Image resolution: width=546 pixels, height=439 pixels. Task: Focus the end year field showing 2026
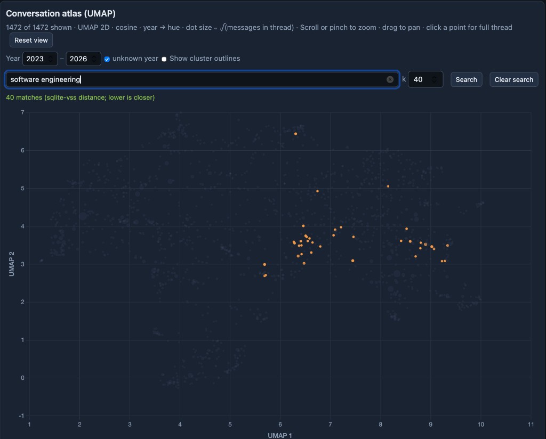(78, 59)
